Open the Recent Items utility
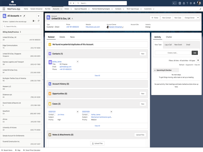Image resolution: width=203 pixels, height=152 pixels. tap(7, 150)
